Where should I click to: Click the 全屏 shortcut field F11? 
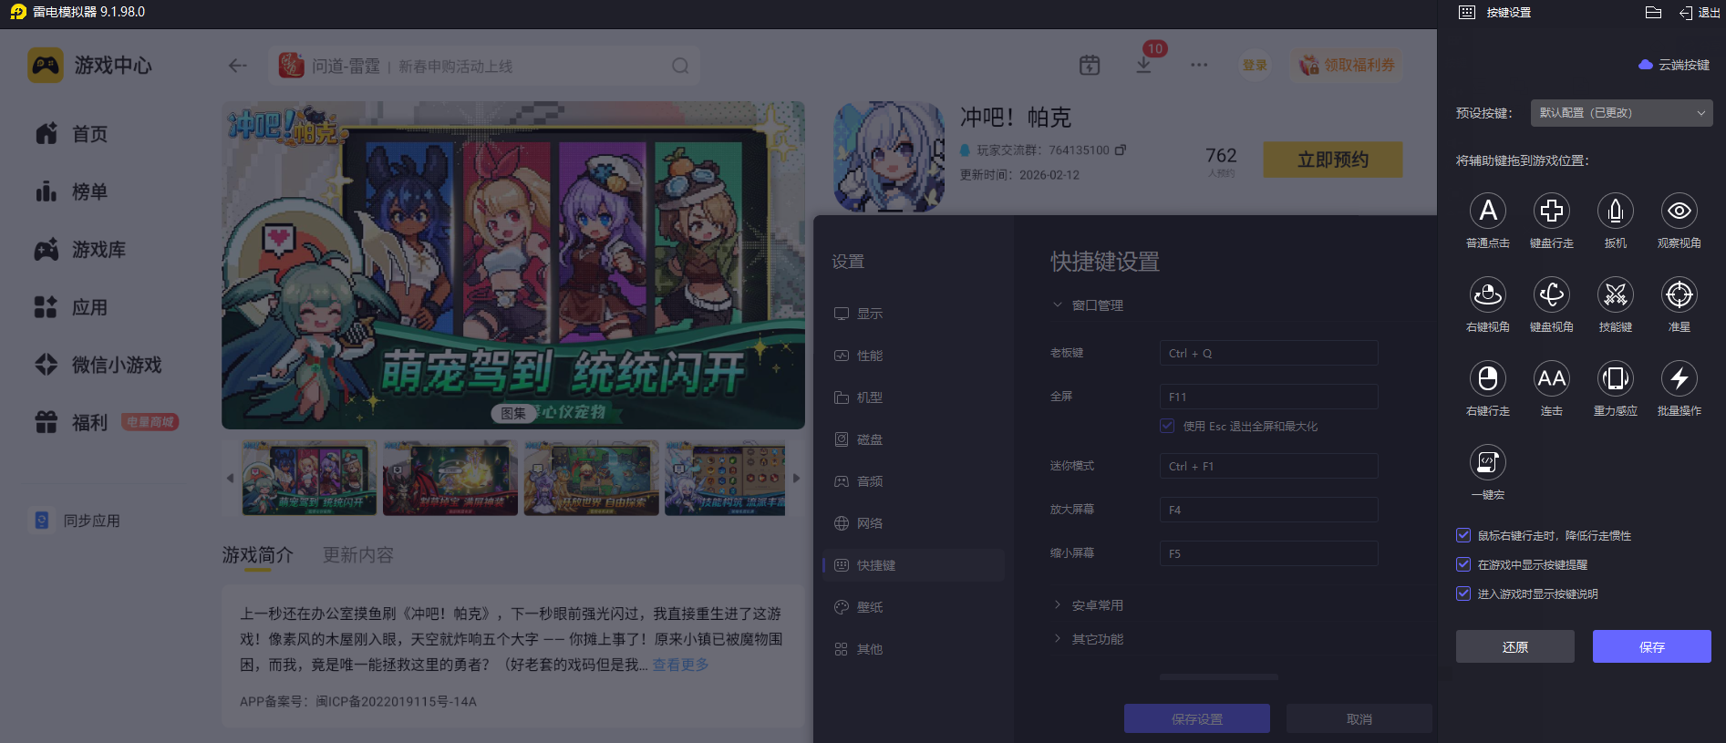click(1268, 397)
